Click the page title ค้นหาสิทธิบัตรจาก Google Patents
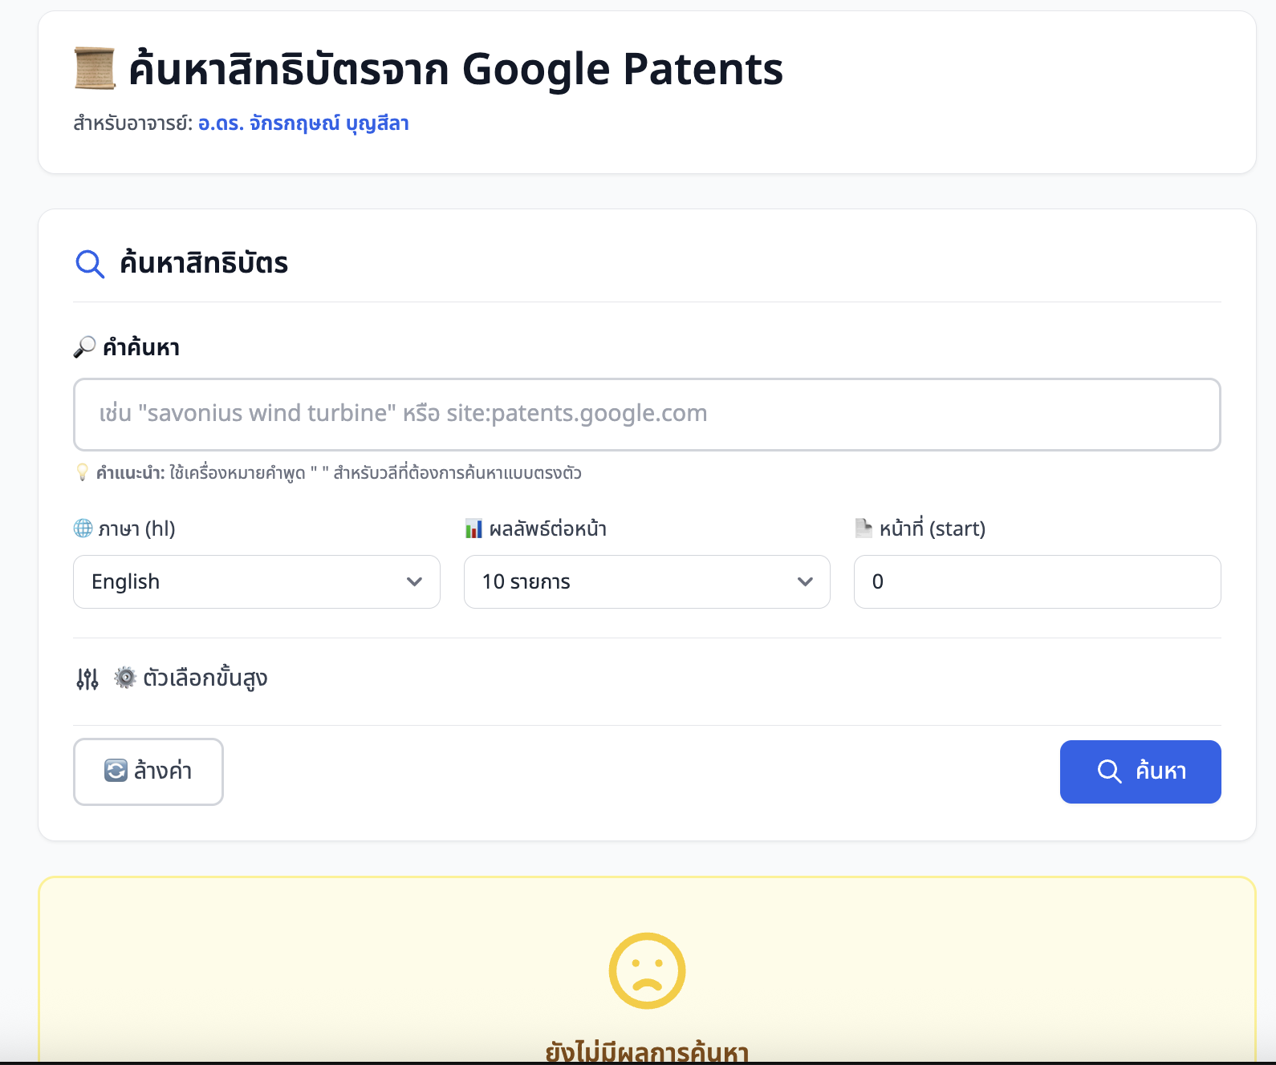Screen dimensions: 1276x1065 (x=456, y=69)
